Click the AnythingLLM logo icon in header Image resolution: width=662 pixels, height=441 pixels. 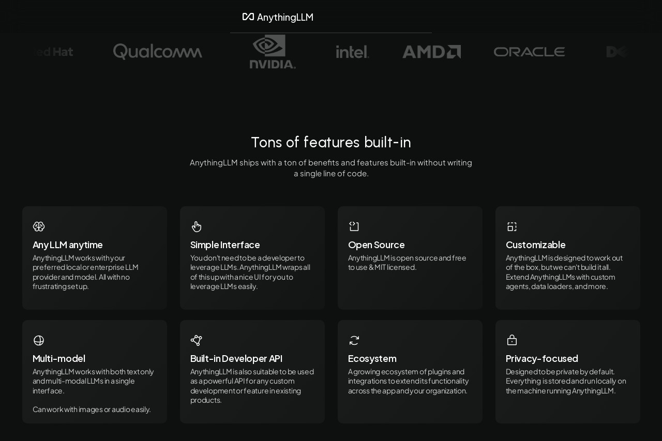click(x=248, y=17)
